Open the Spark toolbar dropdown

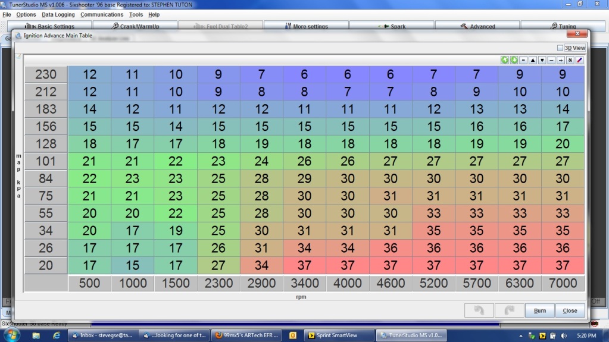391,26
